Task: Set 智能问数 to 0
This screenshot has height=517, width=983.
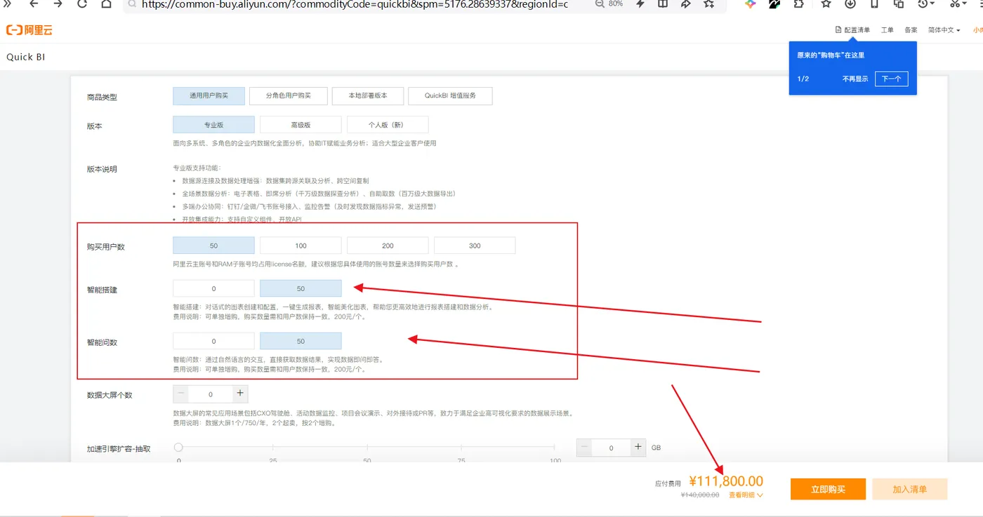Action: [213, 341]
